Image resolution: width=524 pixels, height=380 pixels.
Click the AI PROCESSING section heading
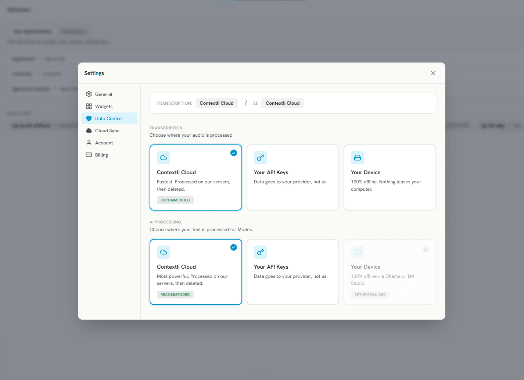165,222
